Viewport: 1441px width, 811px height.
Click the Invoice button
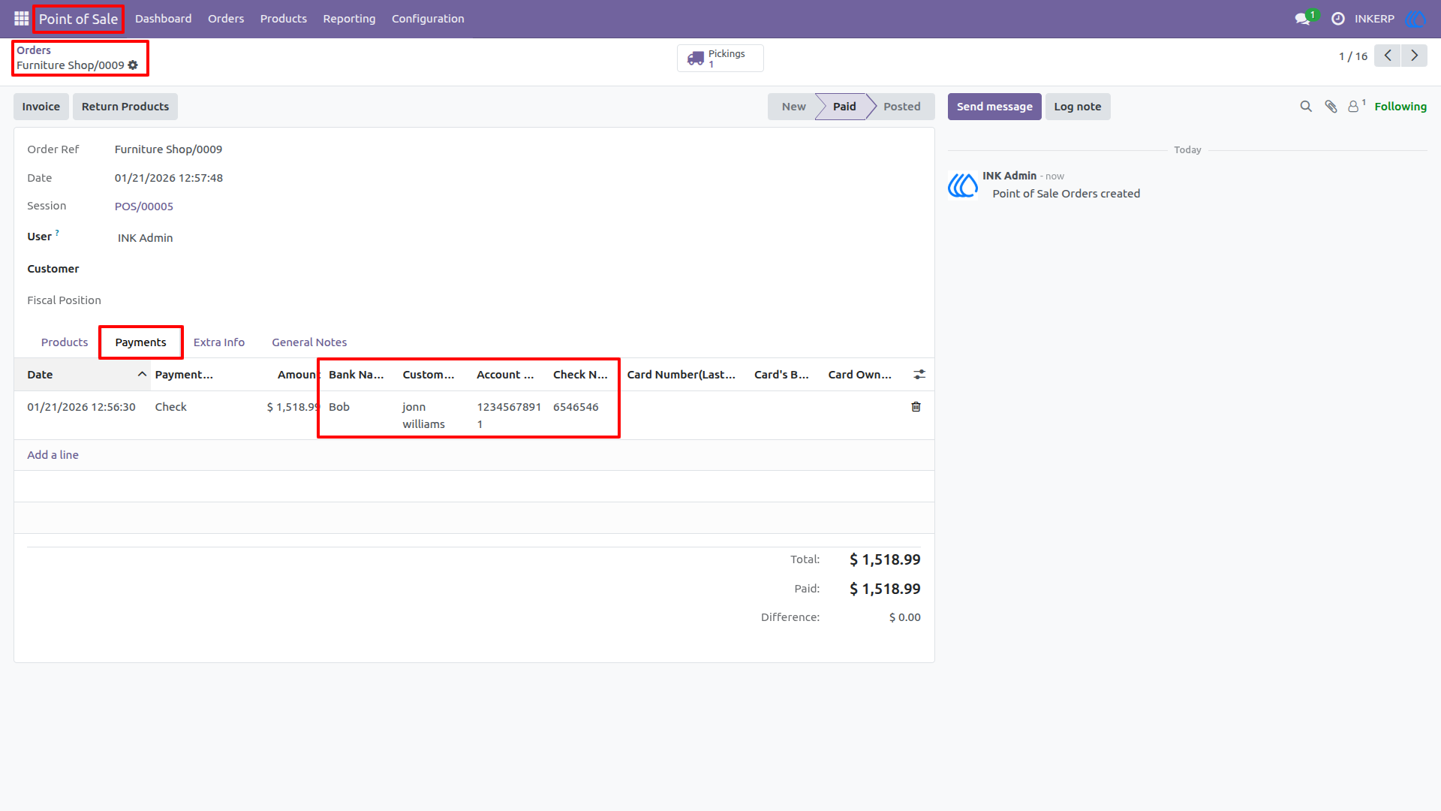(41, 107)
